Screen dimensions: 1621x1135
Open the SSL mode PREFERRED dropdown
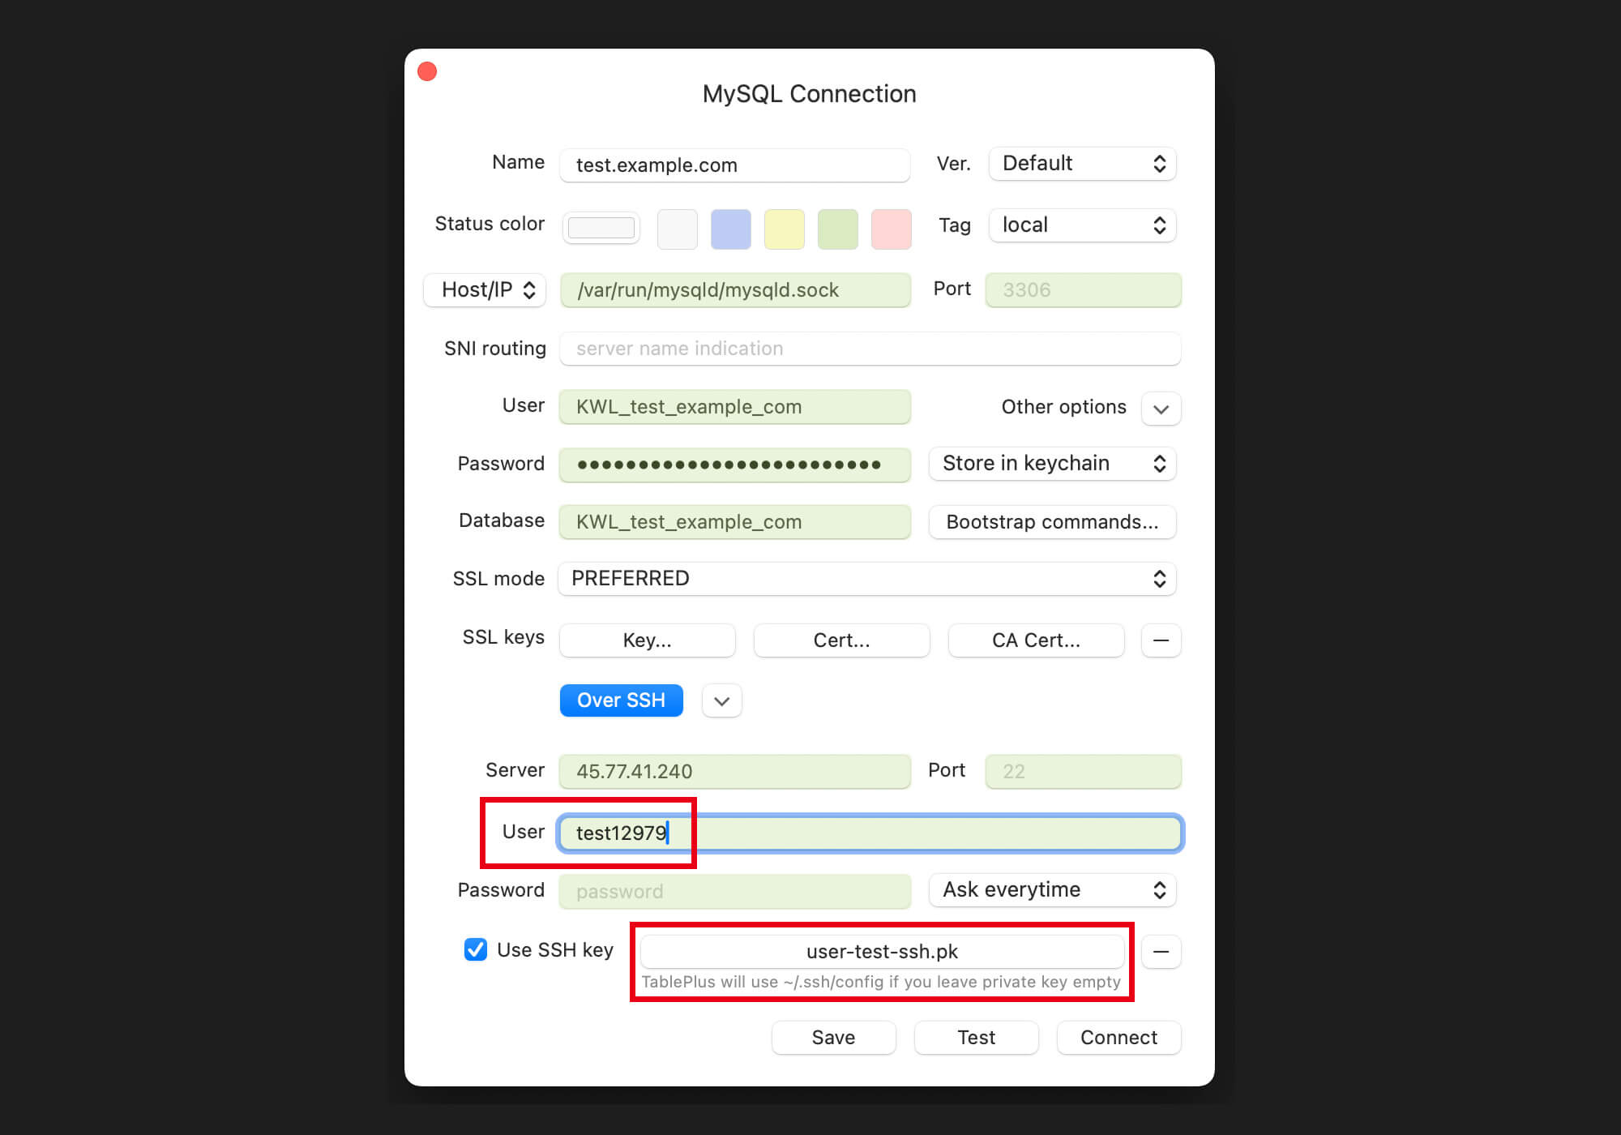866,579
